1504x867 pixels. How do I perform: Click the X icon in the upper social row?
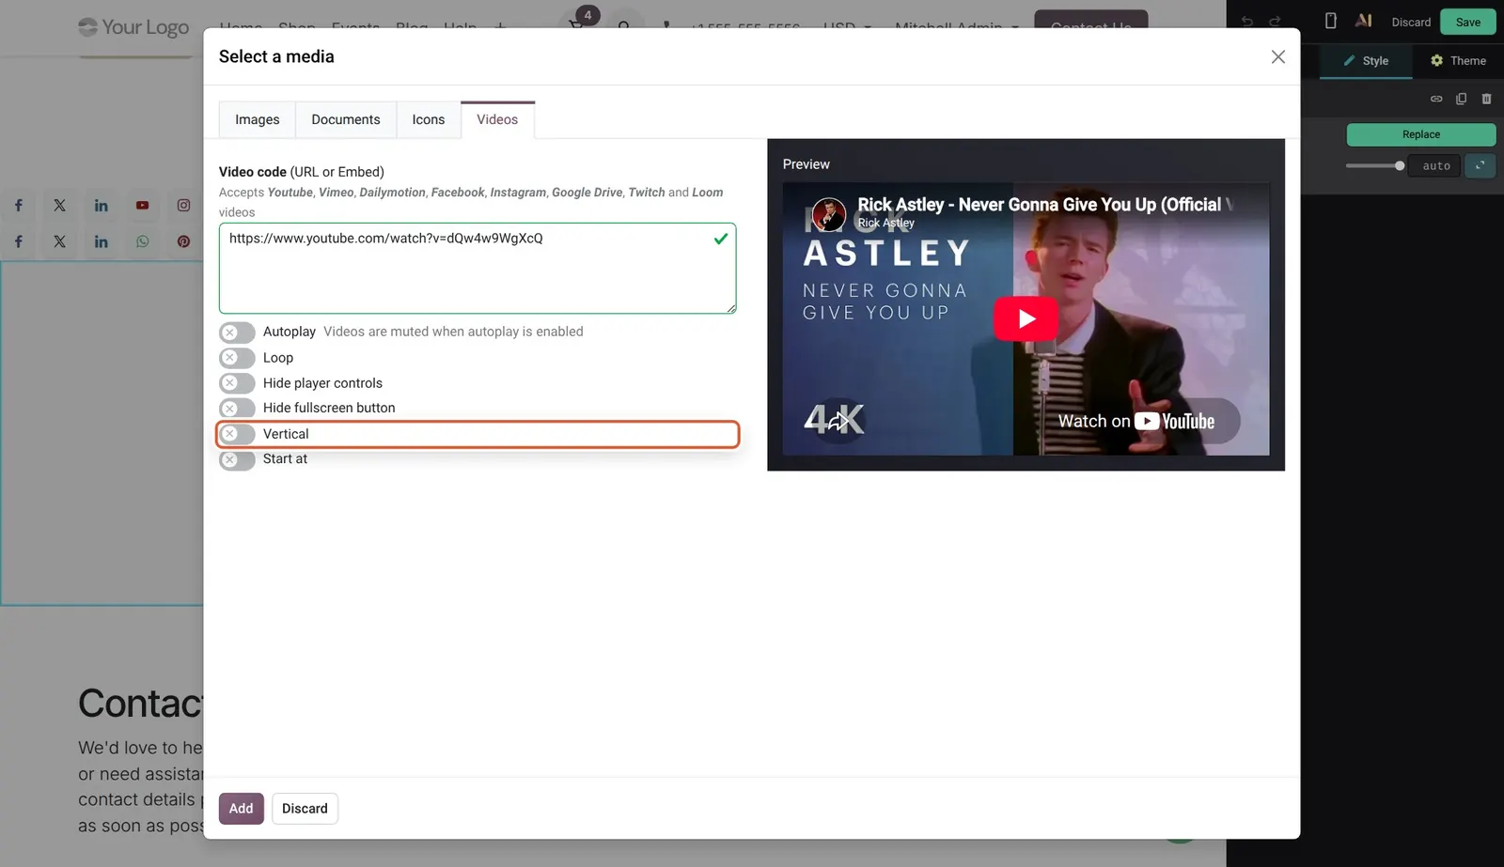pos(59,205)
